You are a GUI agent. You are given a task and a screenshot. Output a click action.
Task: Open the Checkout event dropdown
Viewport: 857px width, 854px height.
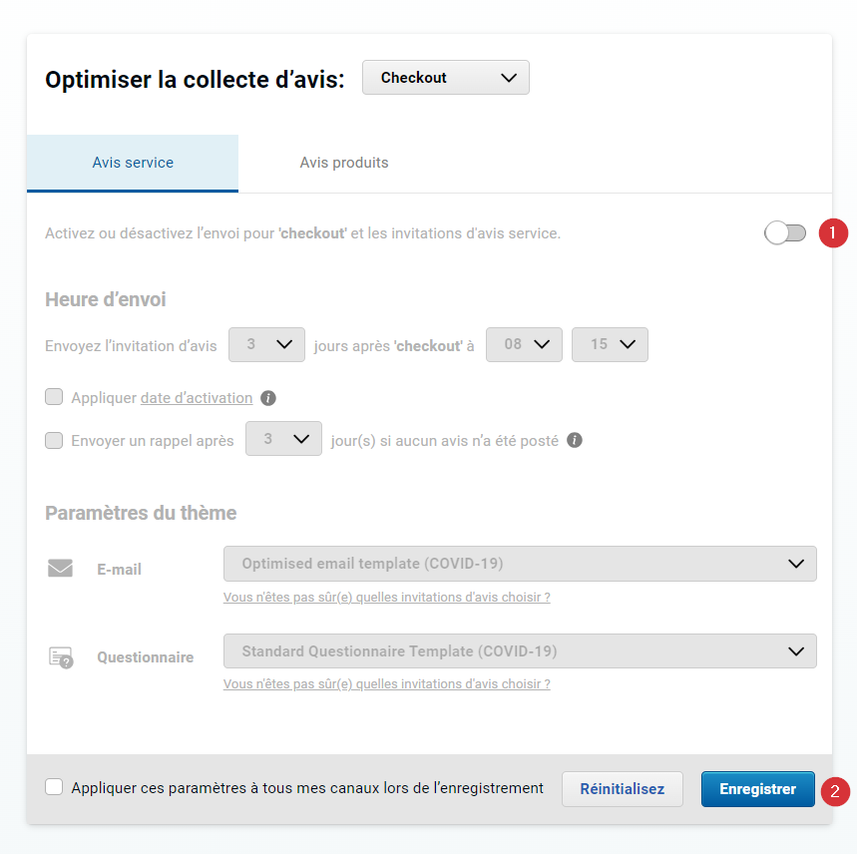(445, 78)
